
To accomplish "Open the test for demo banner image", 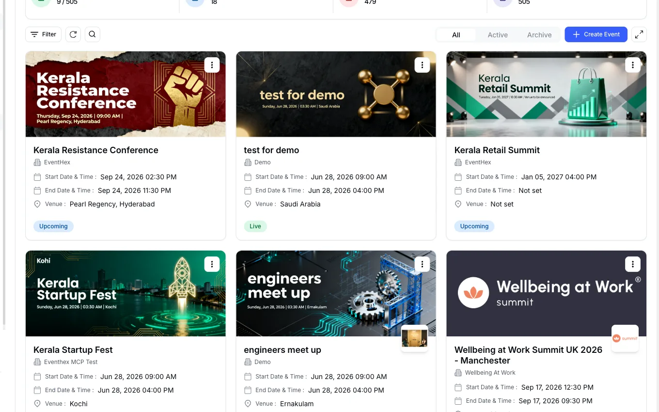I will (336, 95).
